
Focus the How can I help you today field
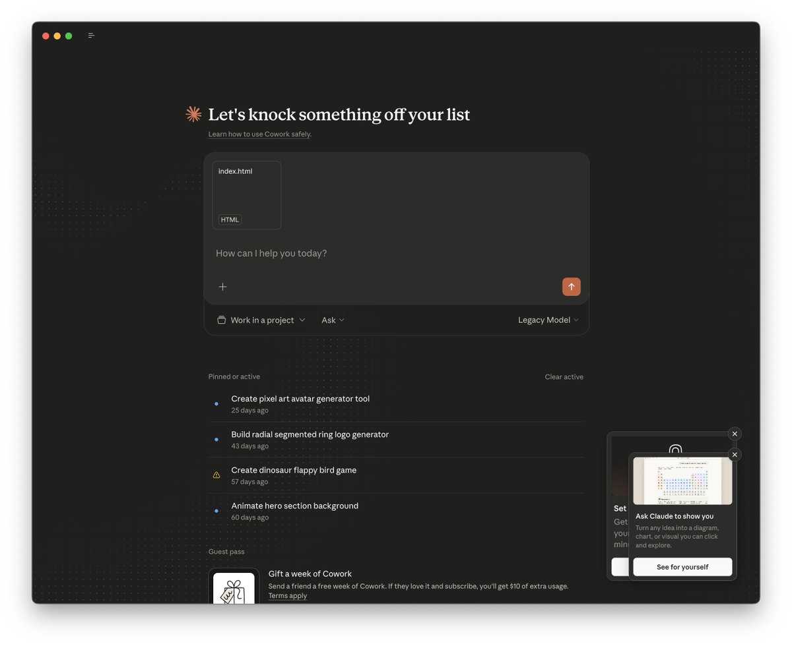point(396,253)
